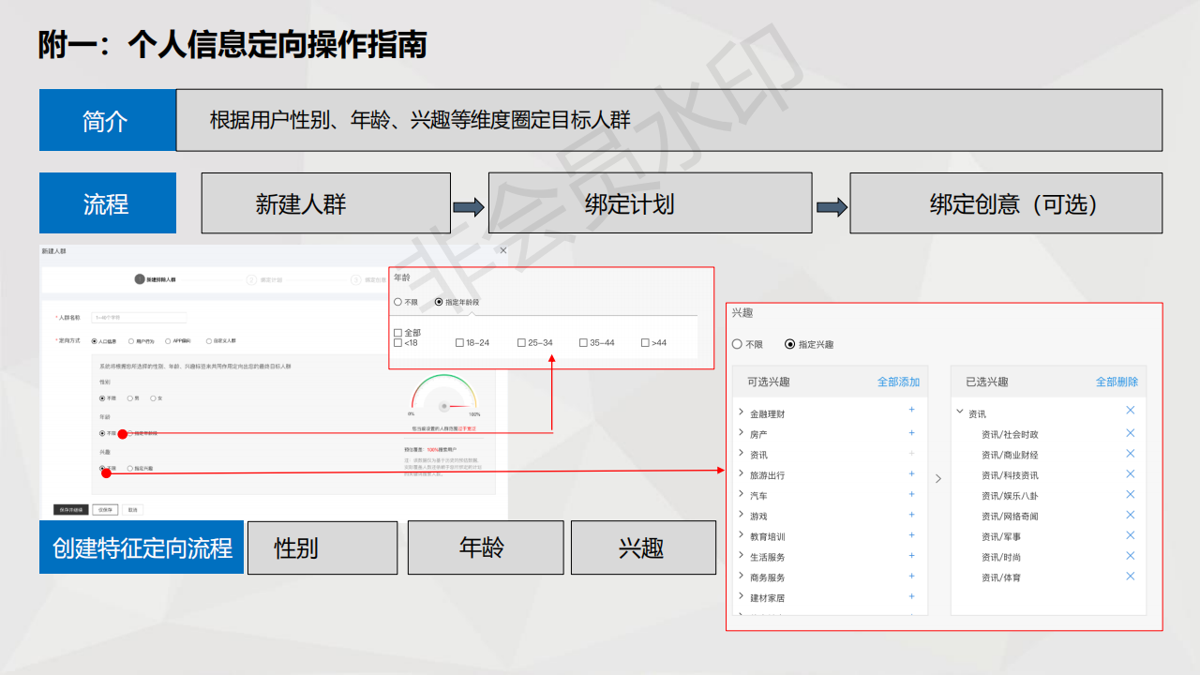Viewport: 1200px width, 675px height.
Task: Remove 资讯/体育 from selected interests
Action: 1131,577
